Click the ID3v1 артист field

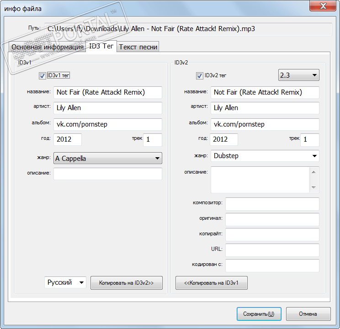coord(108,108)
